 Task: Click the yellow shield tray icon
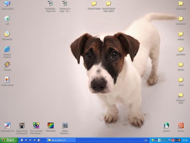[153, 140]
